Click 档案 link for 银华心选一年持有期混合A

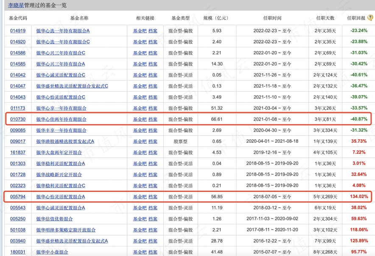pos(153,31)
